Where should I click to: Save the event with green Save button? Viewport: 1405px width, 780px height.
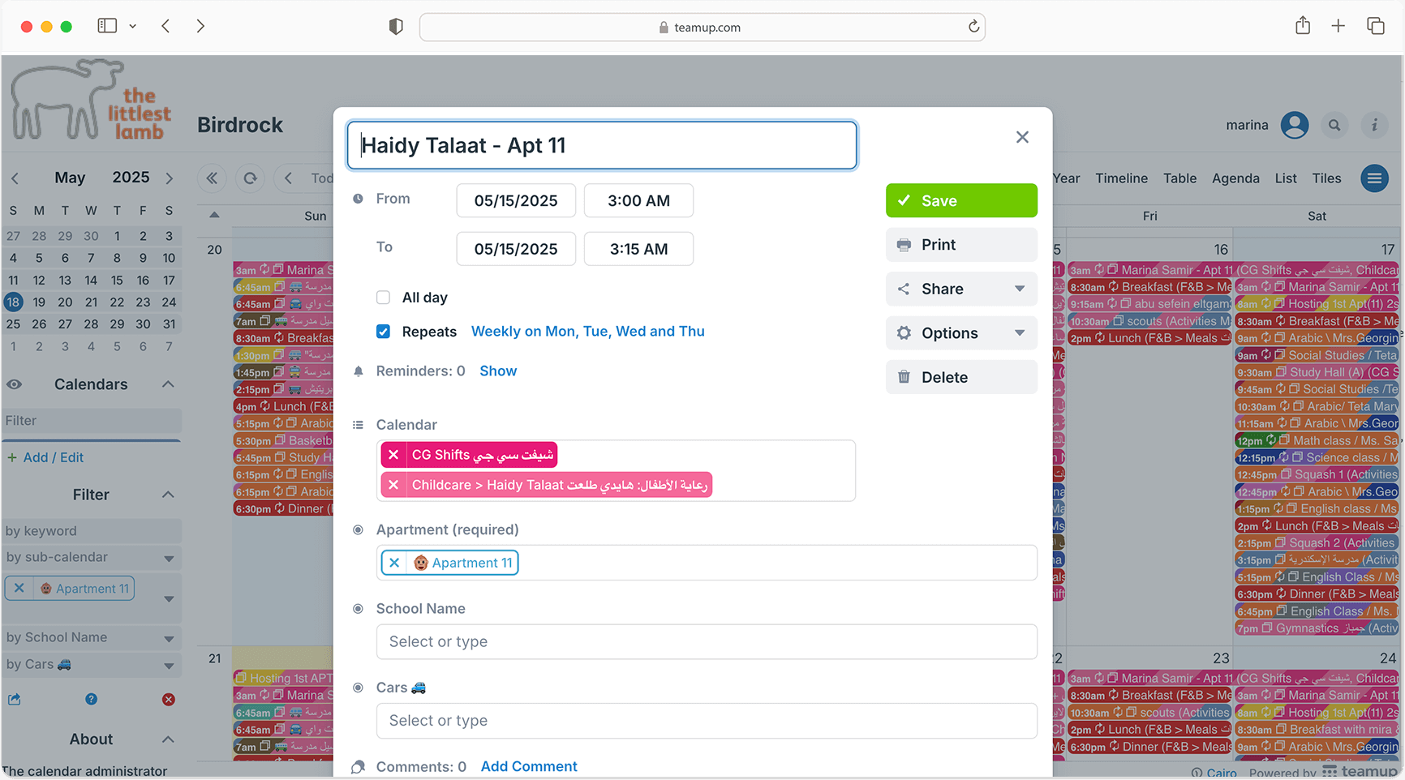click(x=961, y=200)
